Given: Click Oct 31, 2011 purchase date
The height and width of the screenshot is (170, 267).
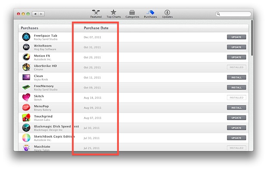Looking at the screenshot, I should [92, 47].
